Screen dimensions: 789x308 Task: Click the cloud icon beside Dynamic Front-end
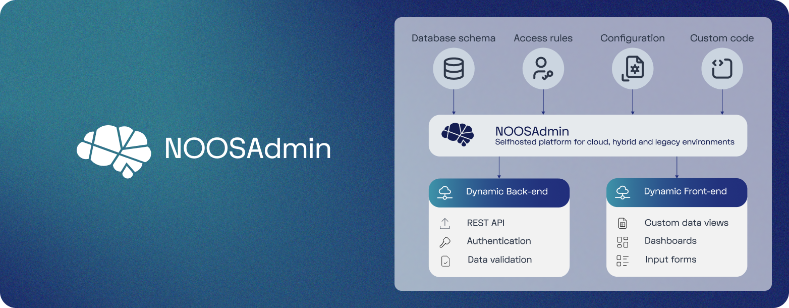point(623,192)
